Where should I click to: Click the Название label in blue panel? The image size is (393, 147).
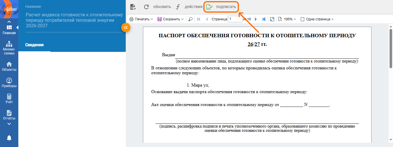(x=33, y=6)
